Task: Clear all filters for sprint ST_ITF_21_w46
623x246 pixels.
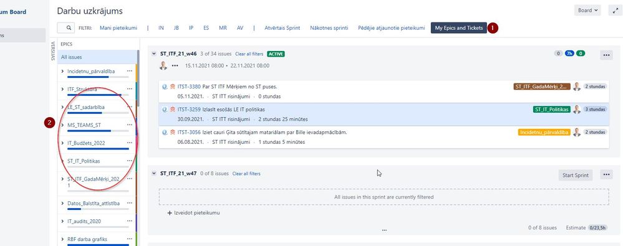Action: click(x=249, y=54)
